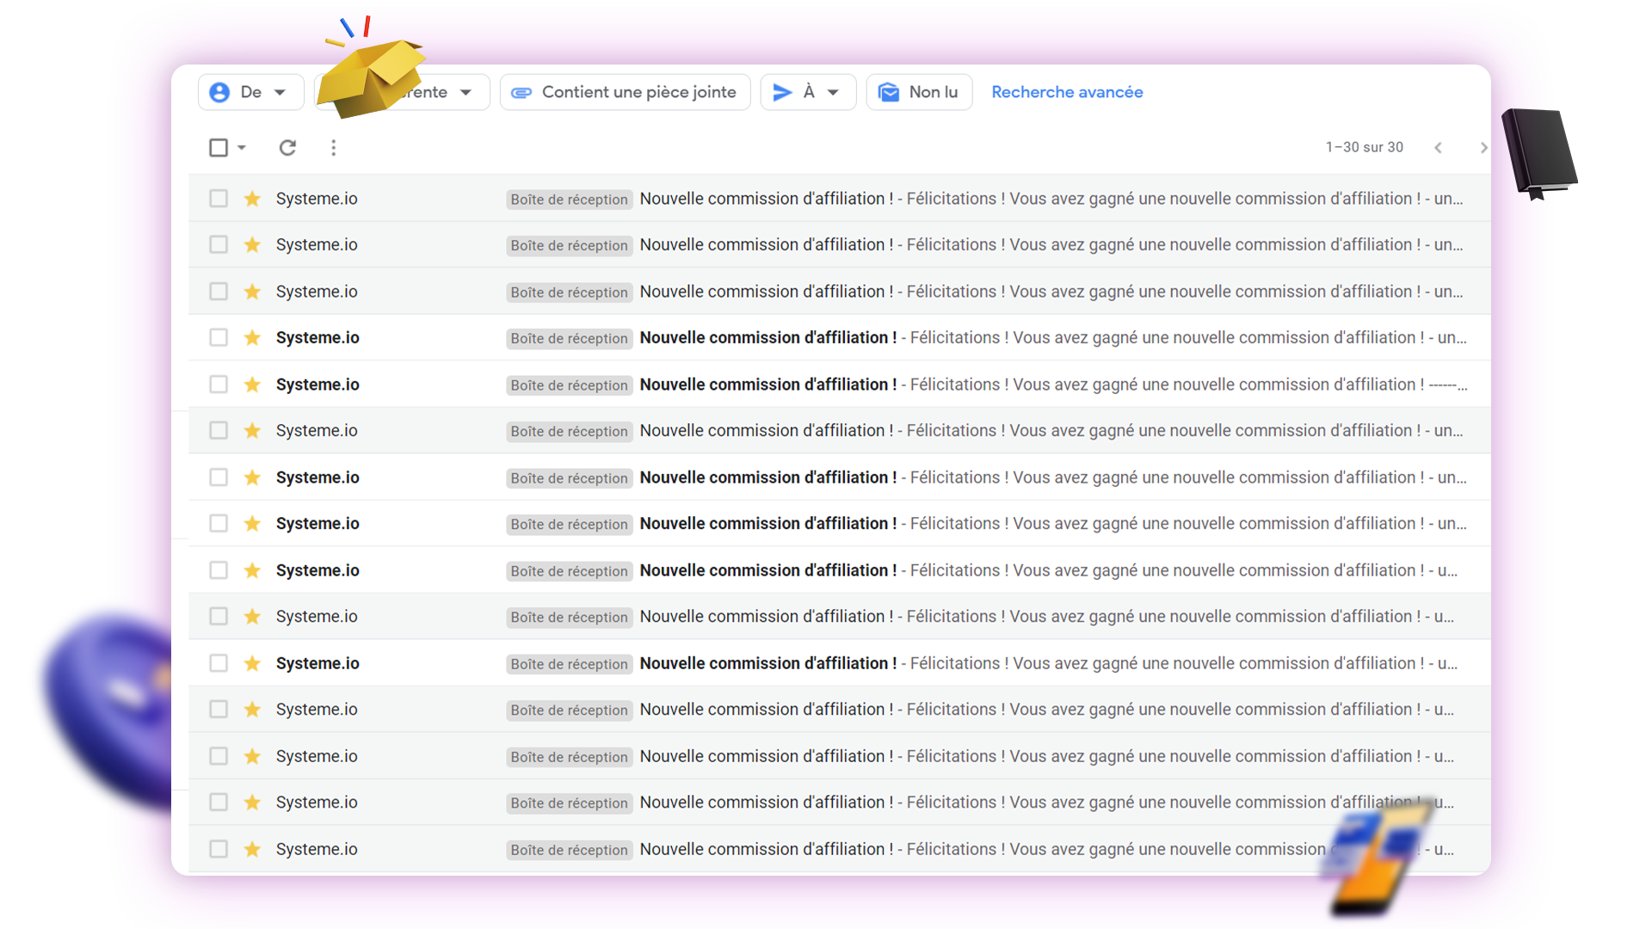Click Boîte de réception label on the dashes-ending email
The image size is (1652, 929).
pyautogui.click(x=569, y=385)
